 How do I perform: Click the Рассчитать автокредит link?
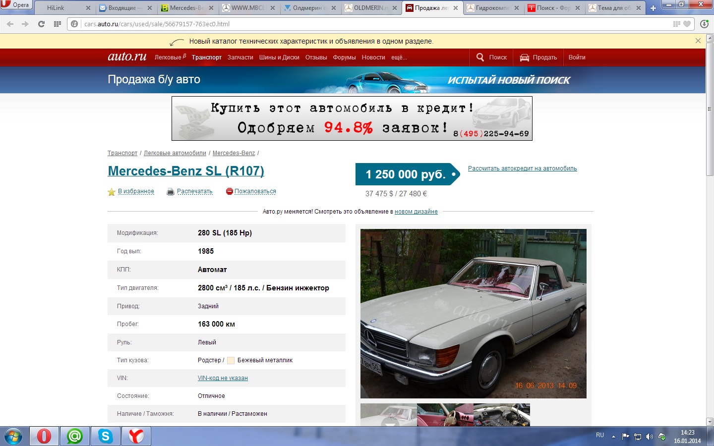(x=522, y=168)
